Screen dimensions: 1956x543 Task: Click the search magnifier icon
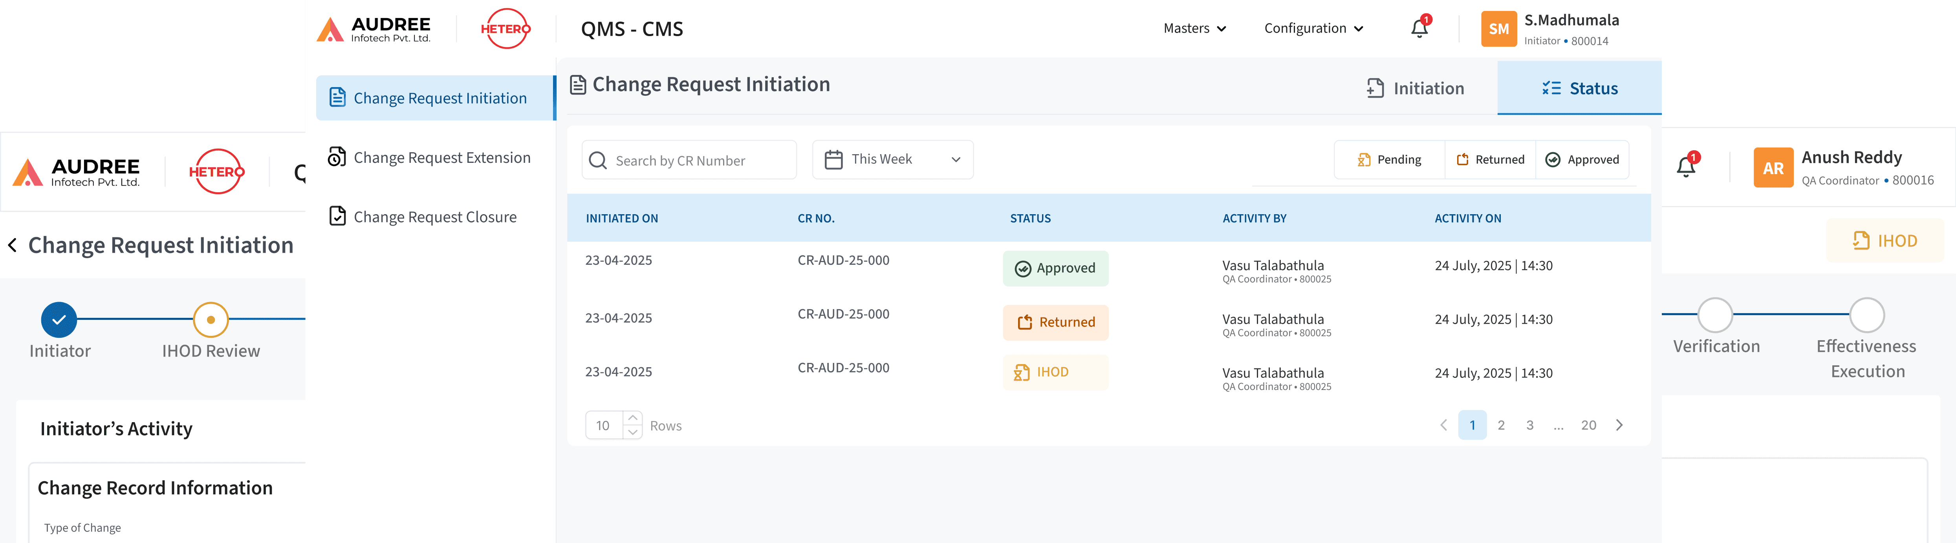point(597,160)
